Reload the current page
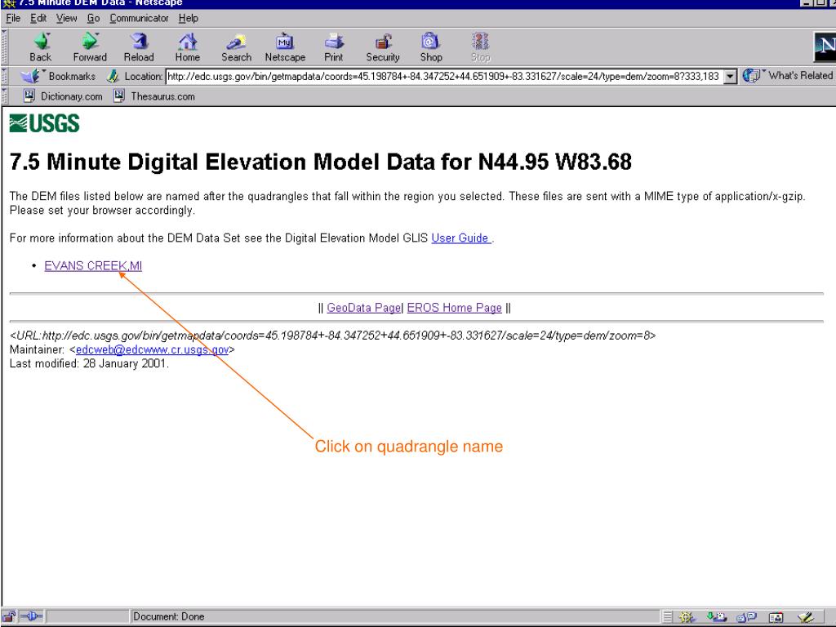The height and width of the screenshot is (627, 836). 139,47
